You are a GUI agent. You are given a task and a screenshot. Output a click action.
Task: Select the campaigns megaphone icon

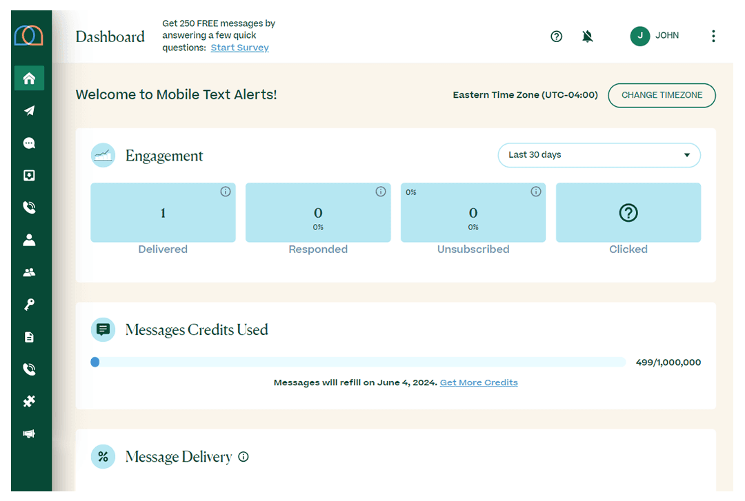(x=29, y=433)
